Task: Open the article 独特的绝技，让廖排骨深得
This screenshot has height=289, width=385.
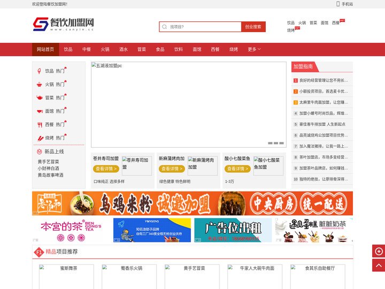Action: pos(324,179)
